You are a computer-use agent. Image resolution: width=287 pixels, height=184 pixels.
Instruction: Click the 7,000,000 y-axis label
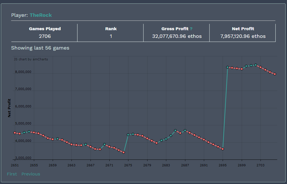(23, 89)
